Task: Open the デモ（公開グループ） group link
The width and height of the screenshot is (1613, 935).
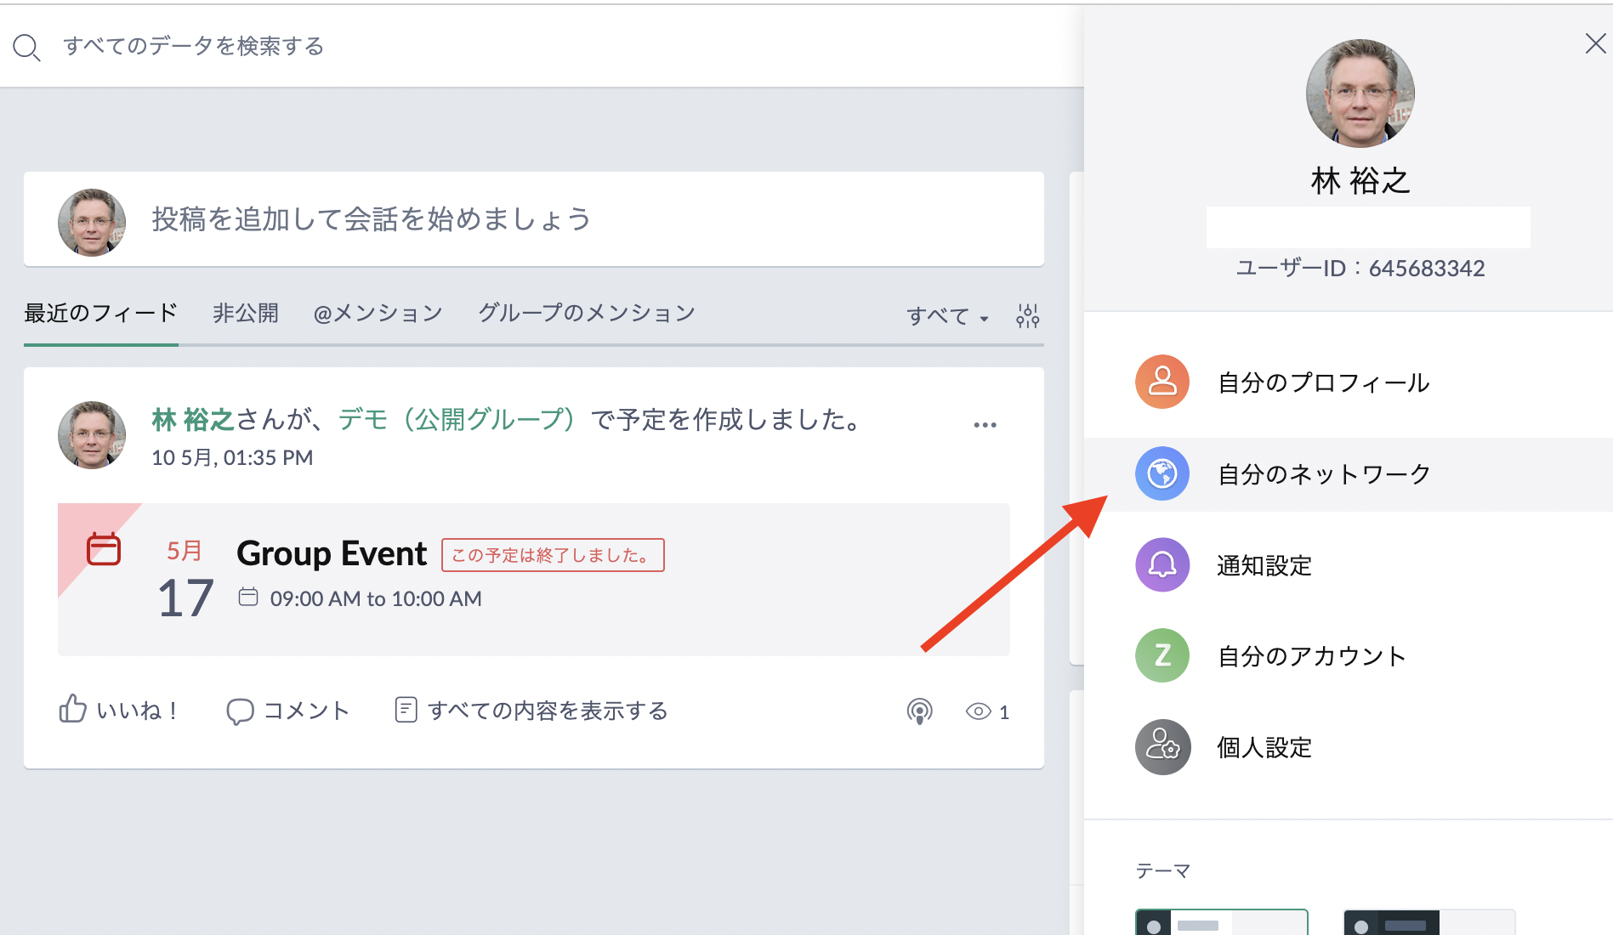Action: 457,420
